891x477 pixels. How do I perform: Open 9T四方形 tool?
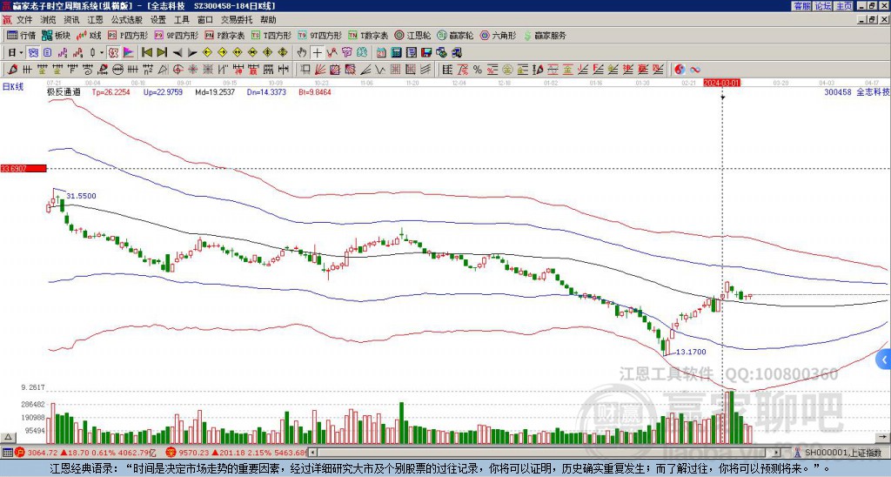(320, 35)
